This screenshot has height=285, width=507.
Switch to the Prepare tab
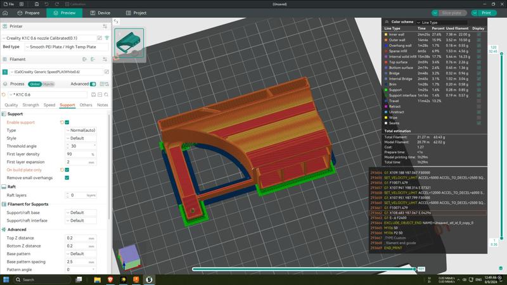pyautogui.click(x=28, y=13)
